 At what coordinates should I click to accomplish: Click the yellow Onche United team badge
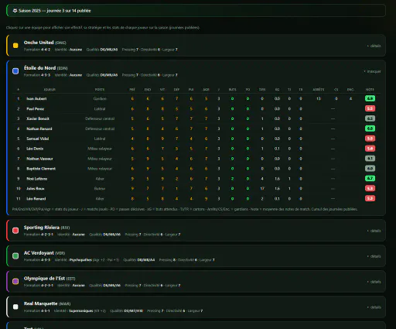click(x=15, y=46)
